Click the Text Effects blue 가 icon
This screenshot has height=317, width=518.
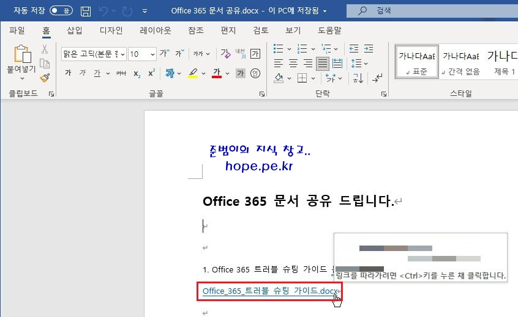170,73
